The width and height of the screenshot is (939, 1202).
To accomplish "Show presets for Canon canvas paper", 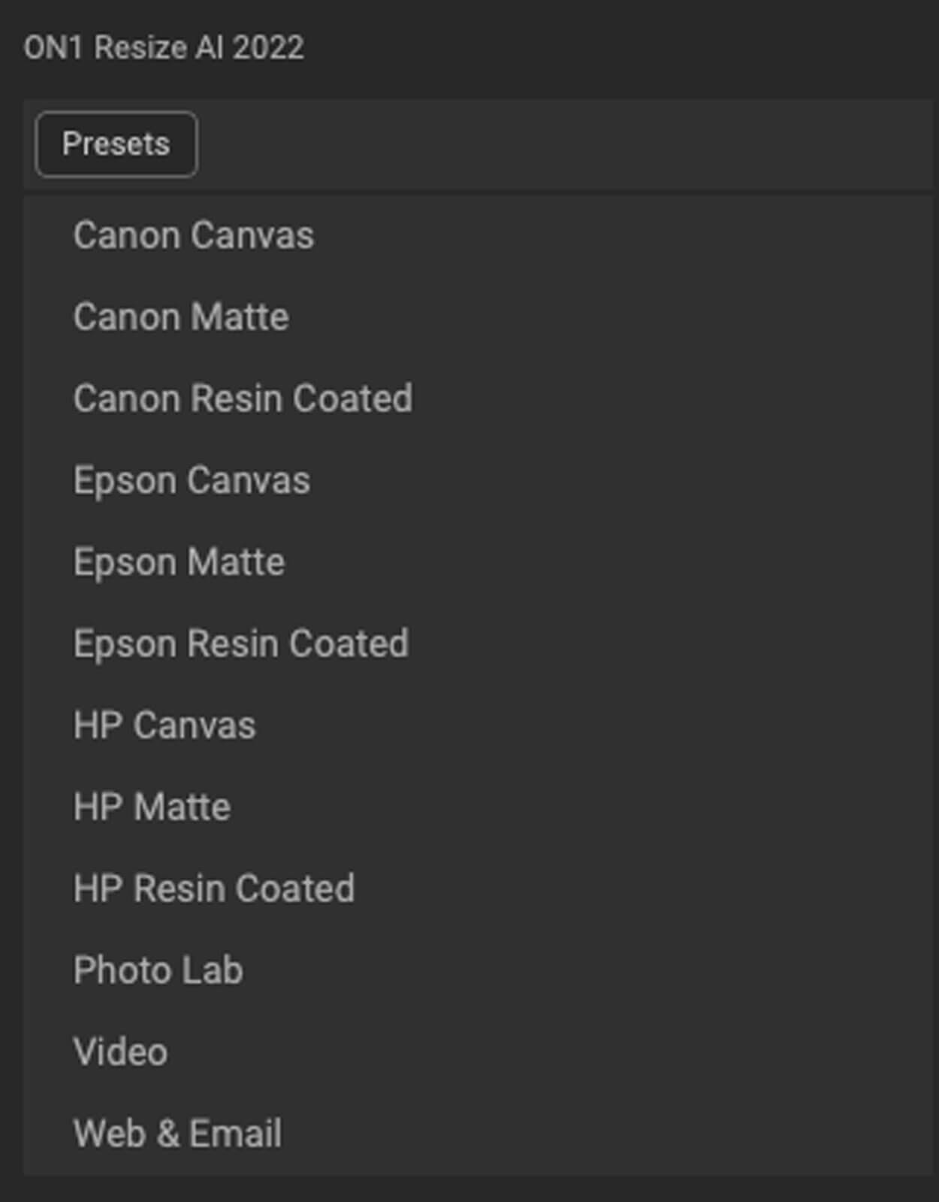I will pyautogui.click(x=193, y=235).
